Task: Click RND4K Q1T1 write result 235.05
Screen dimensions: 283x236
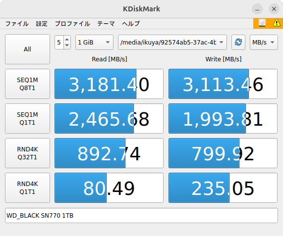Action: (223, 188)
